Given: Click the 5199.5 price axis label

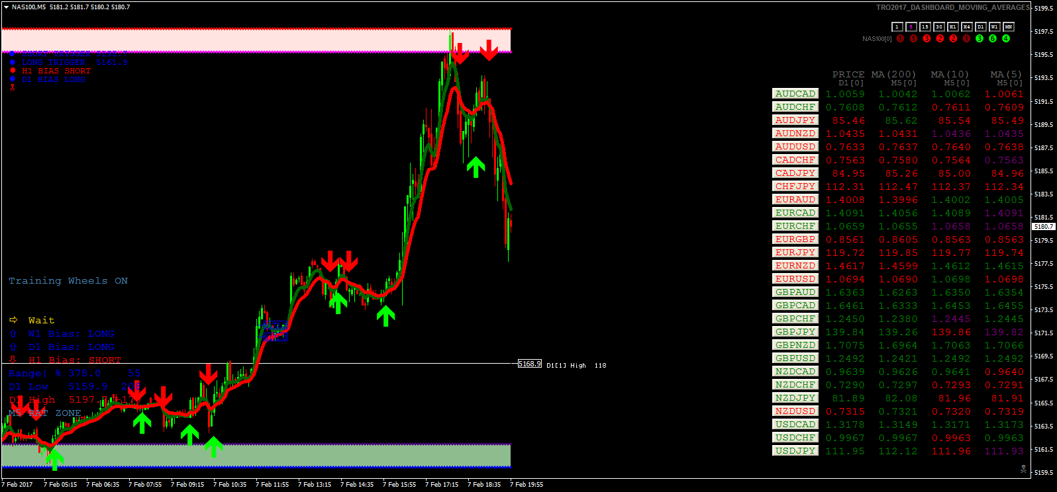Looking at the screenshot, I should pos(1044,8).
